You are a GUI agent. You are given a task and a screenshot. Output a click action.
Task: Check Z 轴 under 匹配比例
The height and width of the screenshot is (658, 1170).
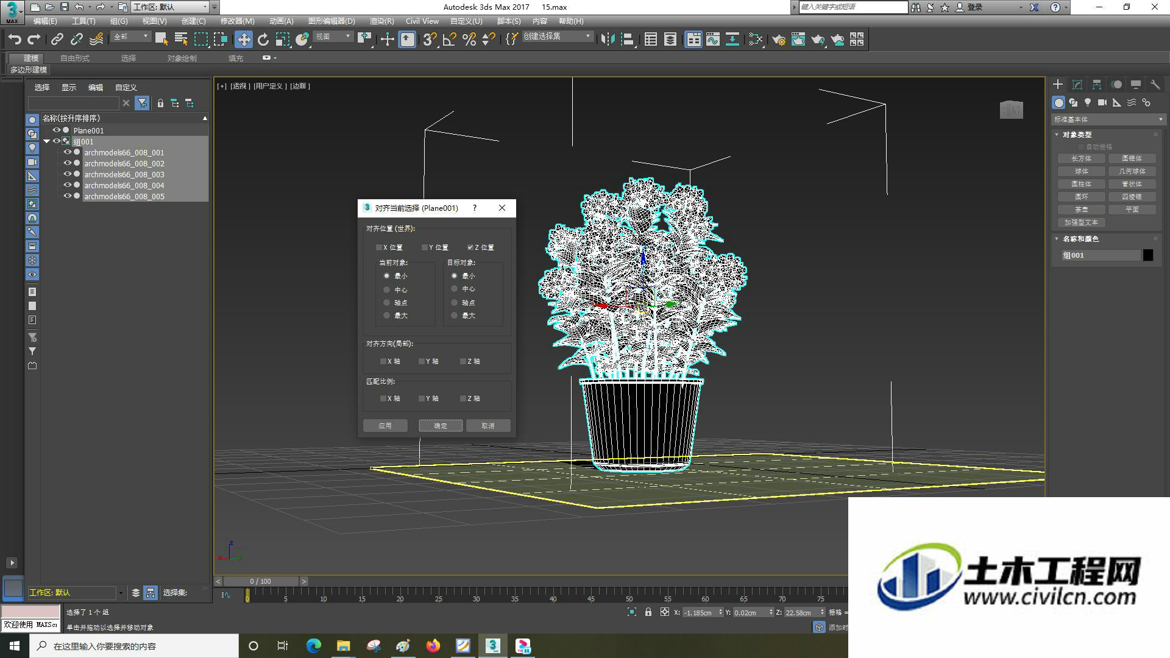(463, 398)
